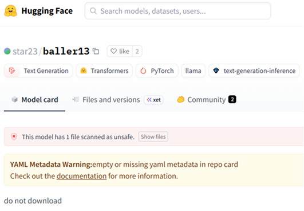The width and height of the screenshot is (304, 211).
Task: Open the Community tab
Action: (207, 100)
